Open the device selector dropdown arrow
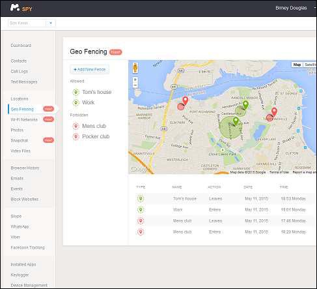The width and height of the screenshot is (317, 289). point(51,23)
